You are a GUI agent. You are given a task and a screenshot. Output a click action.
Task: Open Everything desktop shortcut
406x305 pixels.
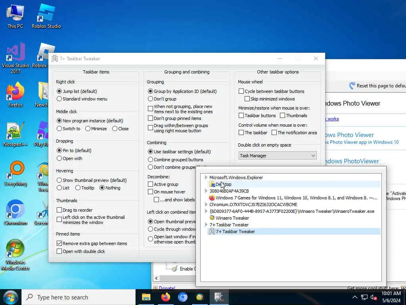(15, 174)
